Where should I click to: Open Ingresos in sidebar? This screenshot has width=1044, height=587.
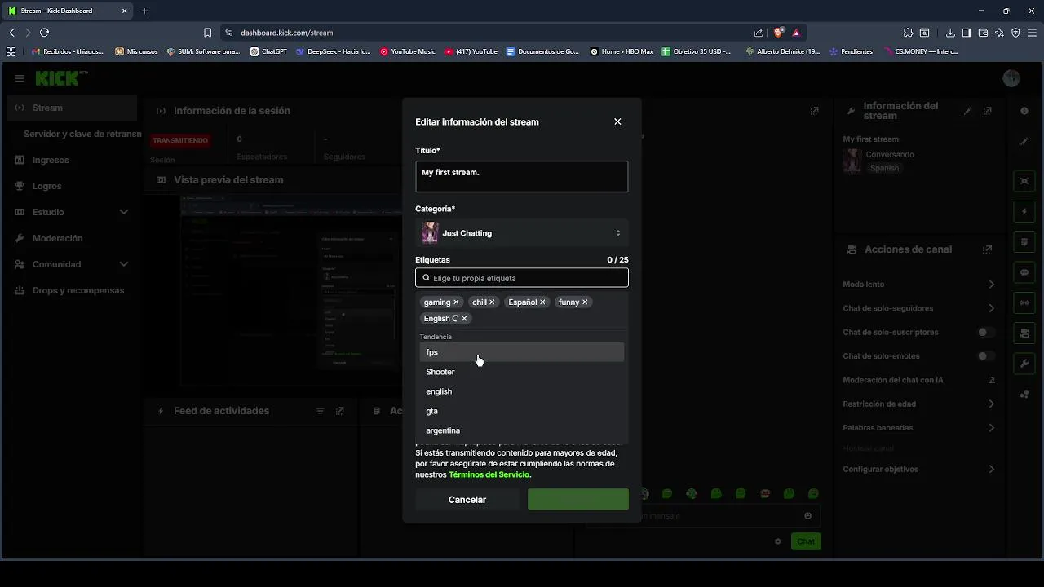pyautogui.click(x=51, y=160)
